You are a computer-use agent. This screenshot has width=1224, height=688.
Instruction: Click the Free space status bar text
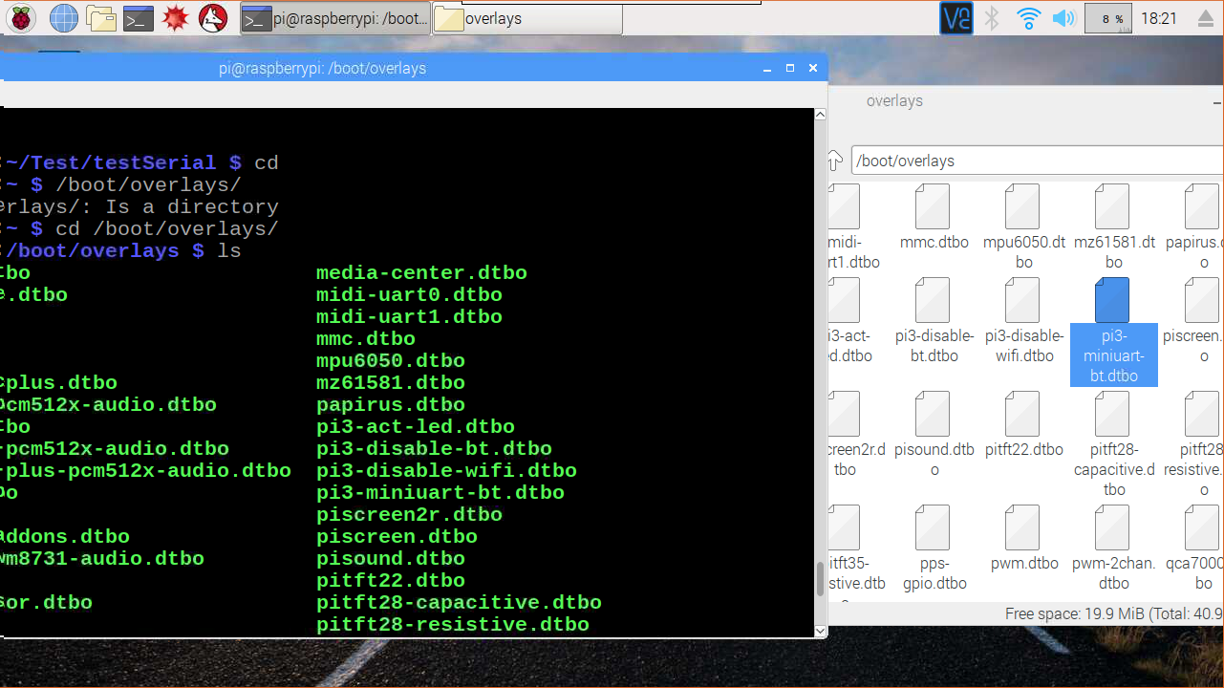(1114, 613)
